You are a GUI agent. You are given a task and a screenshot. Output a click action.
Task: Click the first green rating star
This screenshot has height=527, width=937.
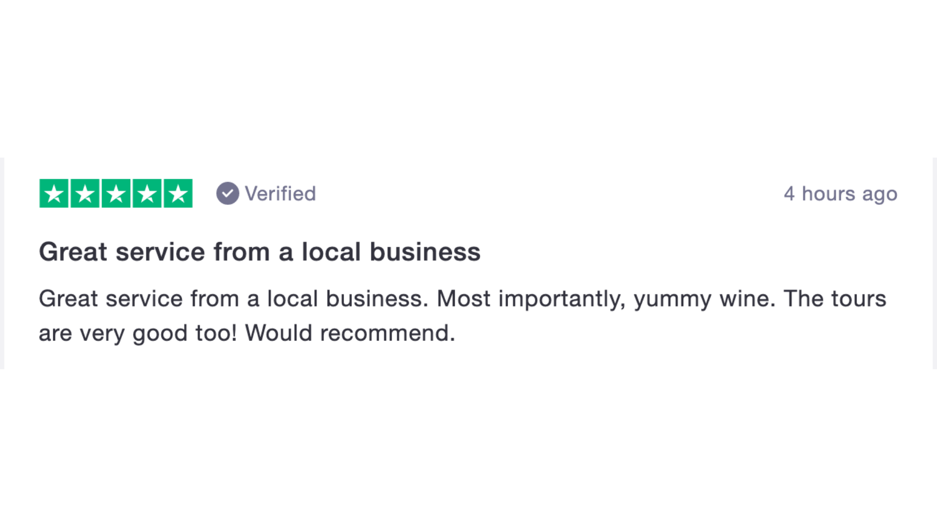click(x=54, y=194)
